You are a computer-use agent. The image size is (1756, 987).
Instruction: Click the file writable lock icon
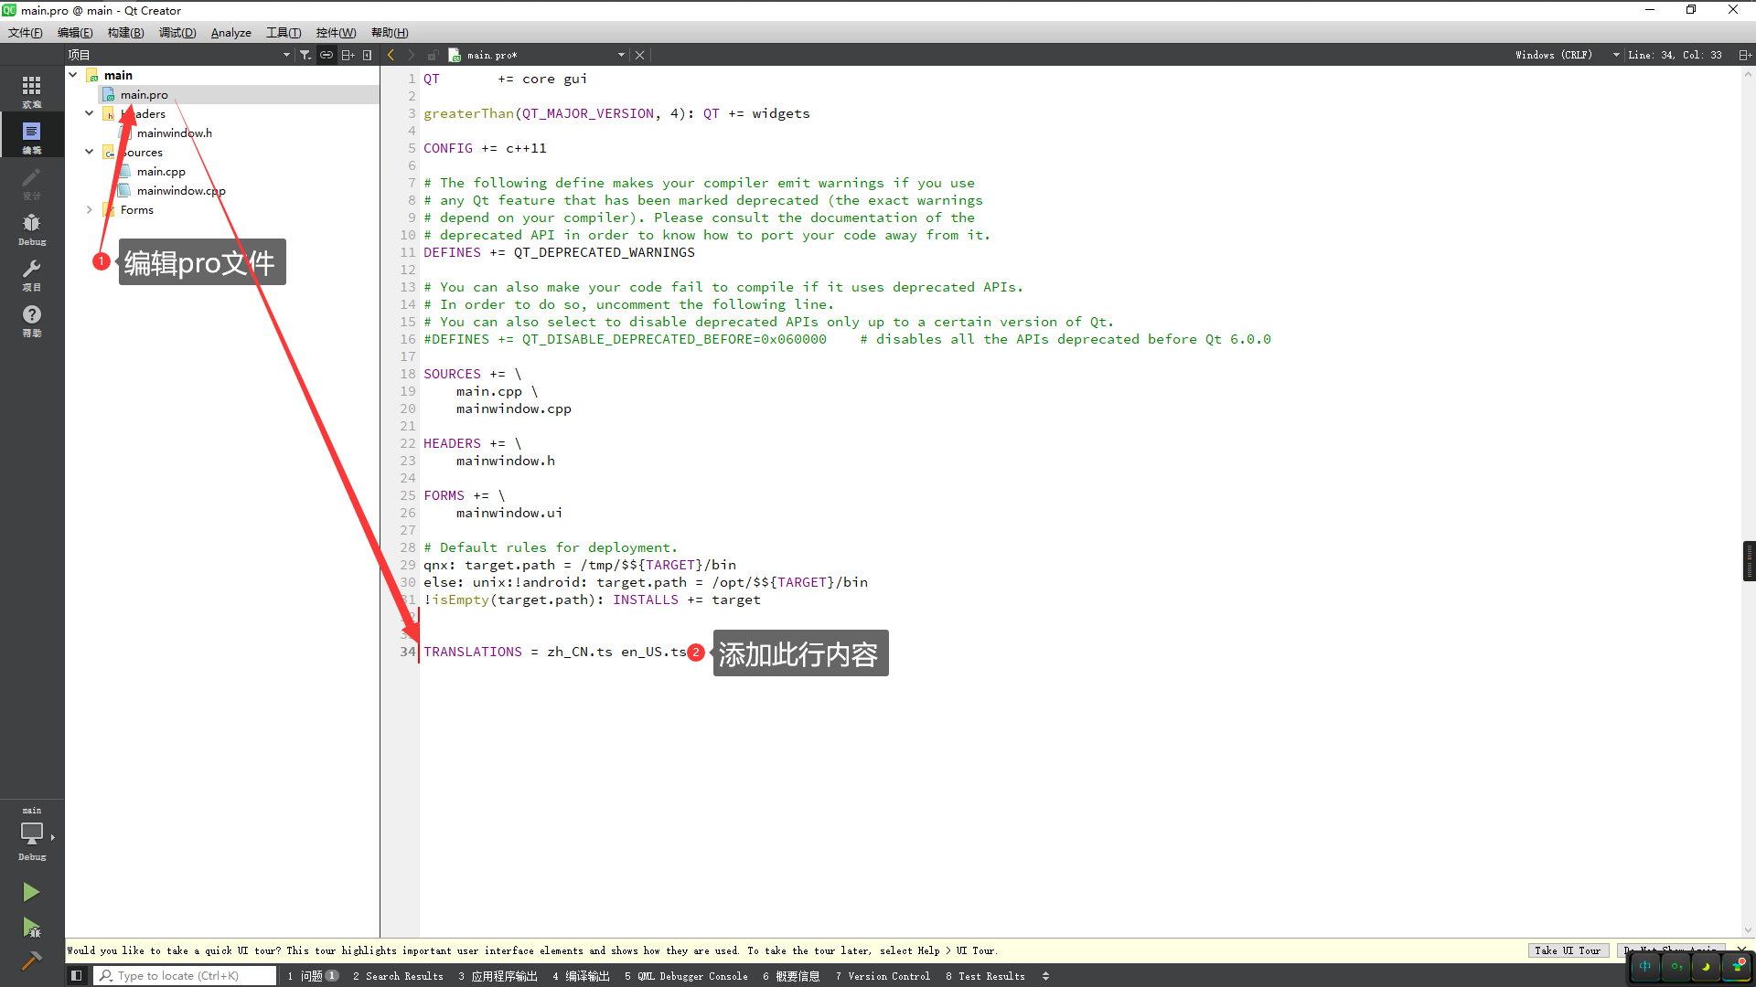[434, 55]
